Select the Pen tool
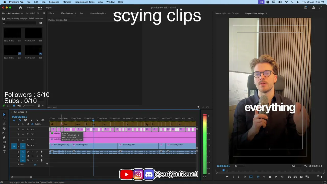The width and height of the screenshot is (327, 184). (x=4, y=137)
